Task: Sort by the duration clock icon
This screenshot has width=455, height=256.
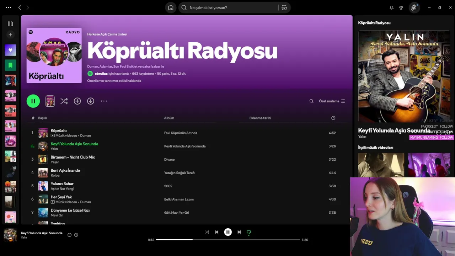Action: (333, 118)
